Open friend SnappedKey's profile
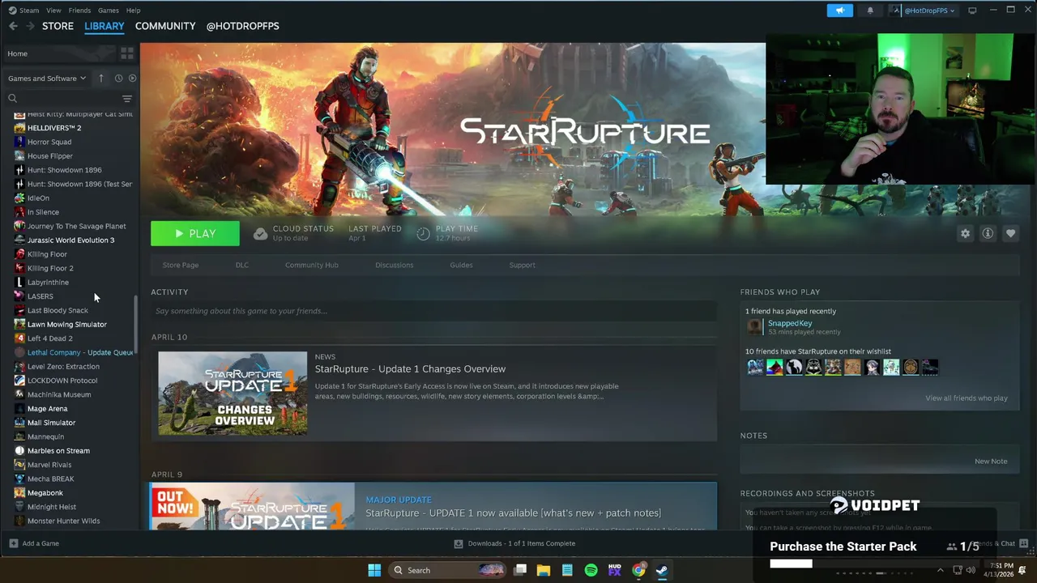The width and height of the screenshot is (1037, 583). pos(789,323)
